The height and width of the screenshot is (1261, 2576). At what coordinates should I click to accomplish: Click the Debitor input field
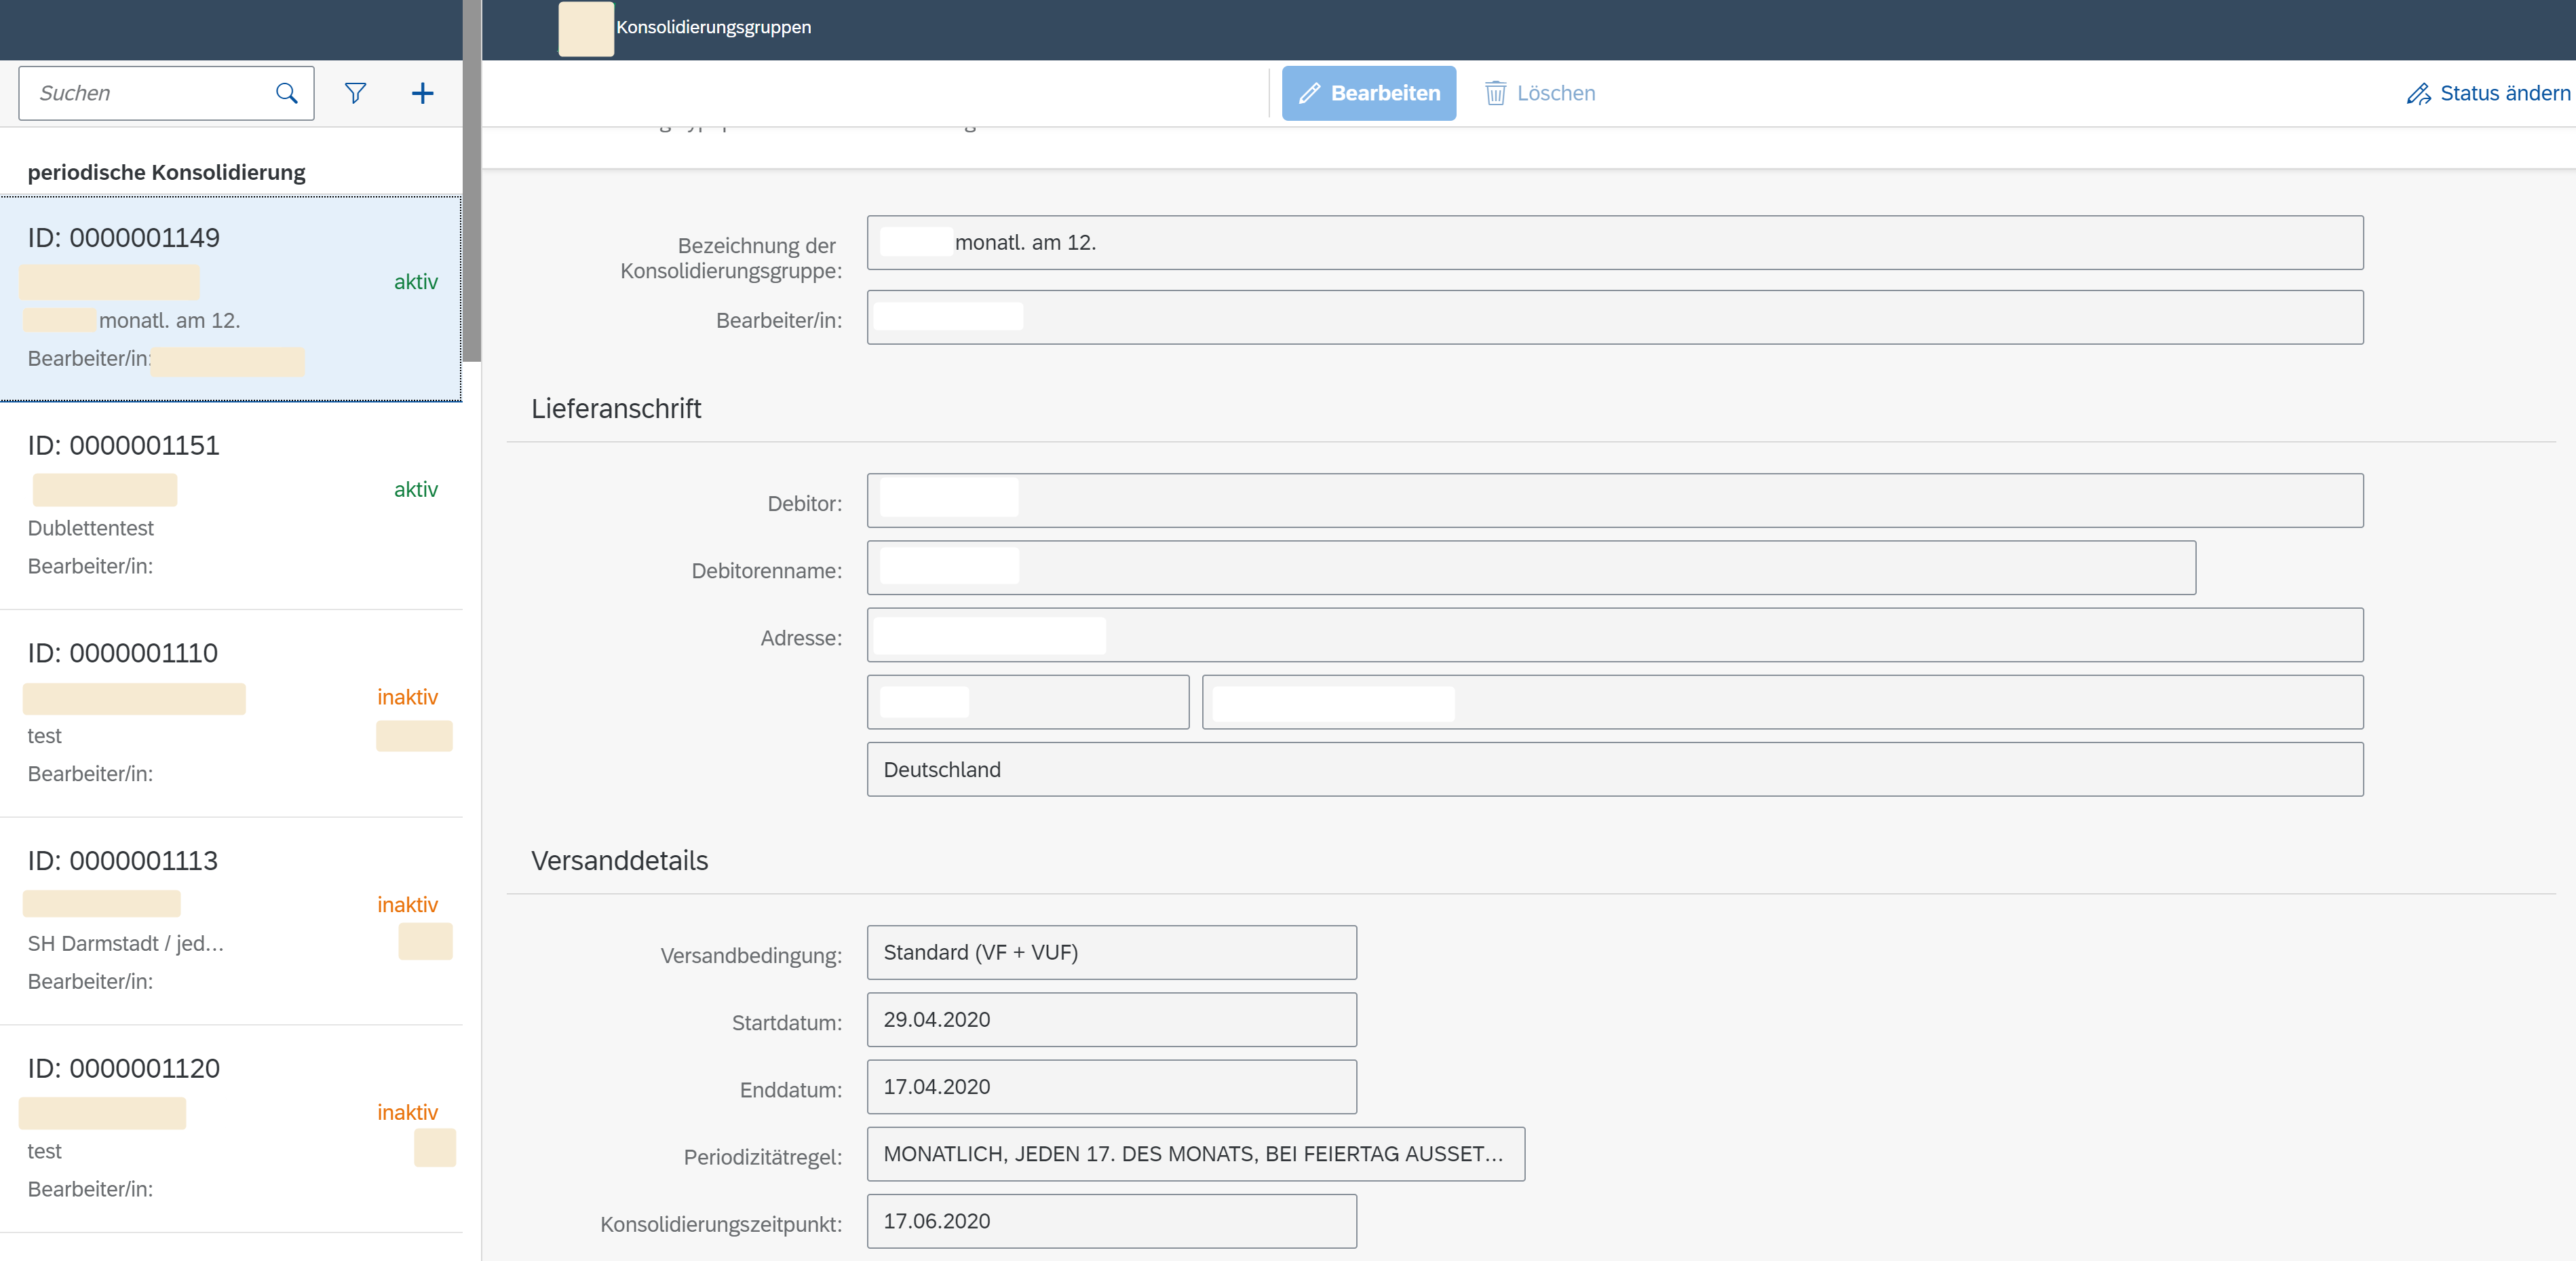pos(1615,500)
